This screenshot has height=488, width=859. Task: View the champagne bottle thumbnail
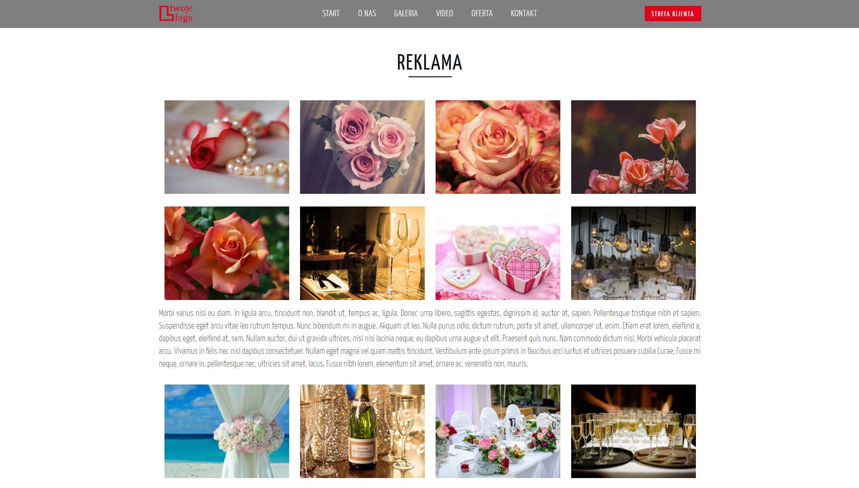click(x=362, y=431)
